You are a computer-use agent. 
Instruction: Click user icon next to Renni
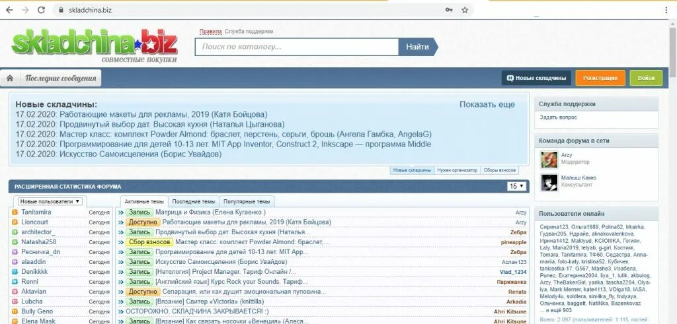pyautogui.click(x=15, y=282)
